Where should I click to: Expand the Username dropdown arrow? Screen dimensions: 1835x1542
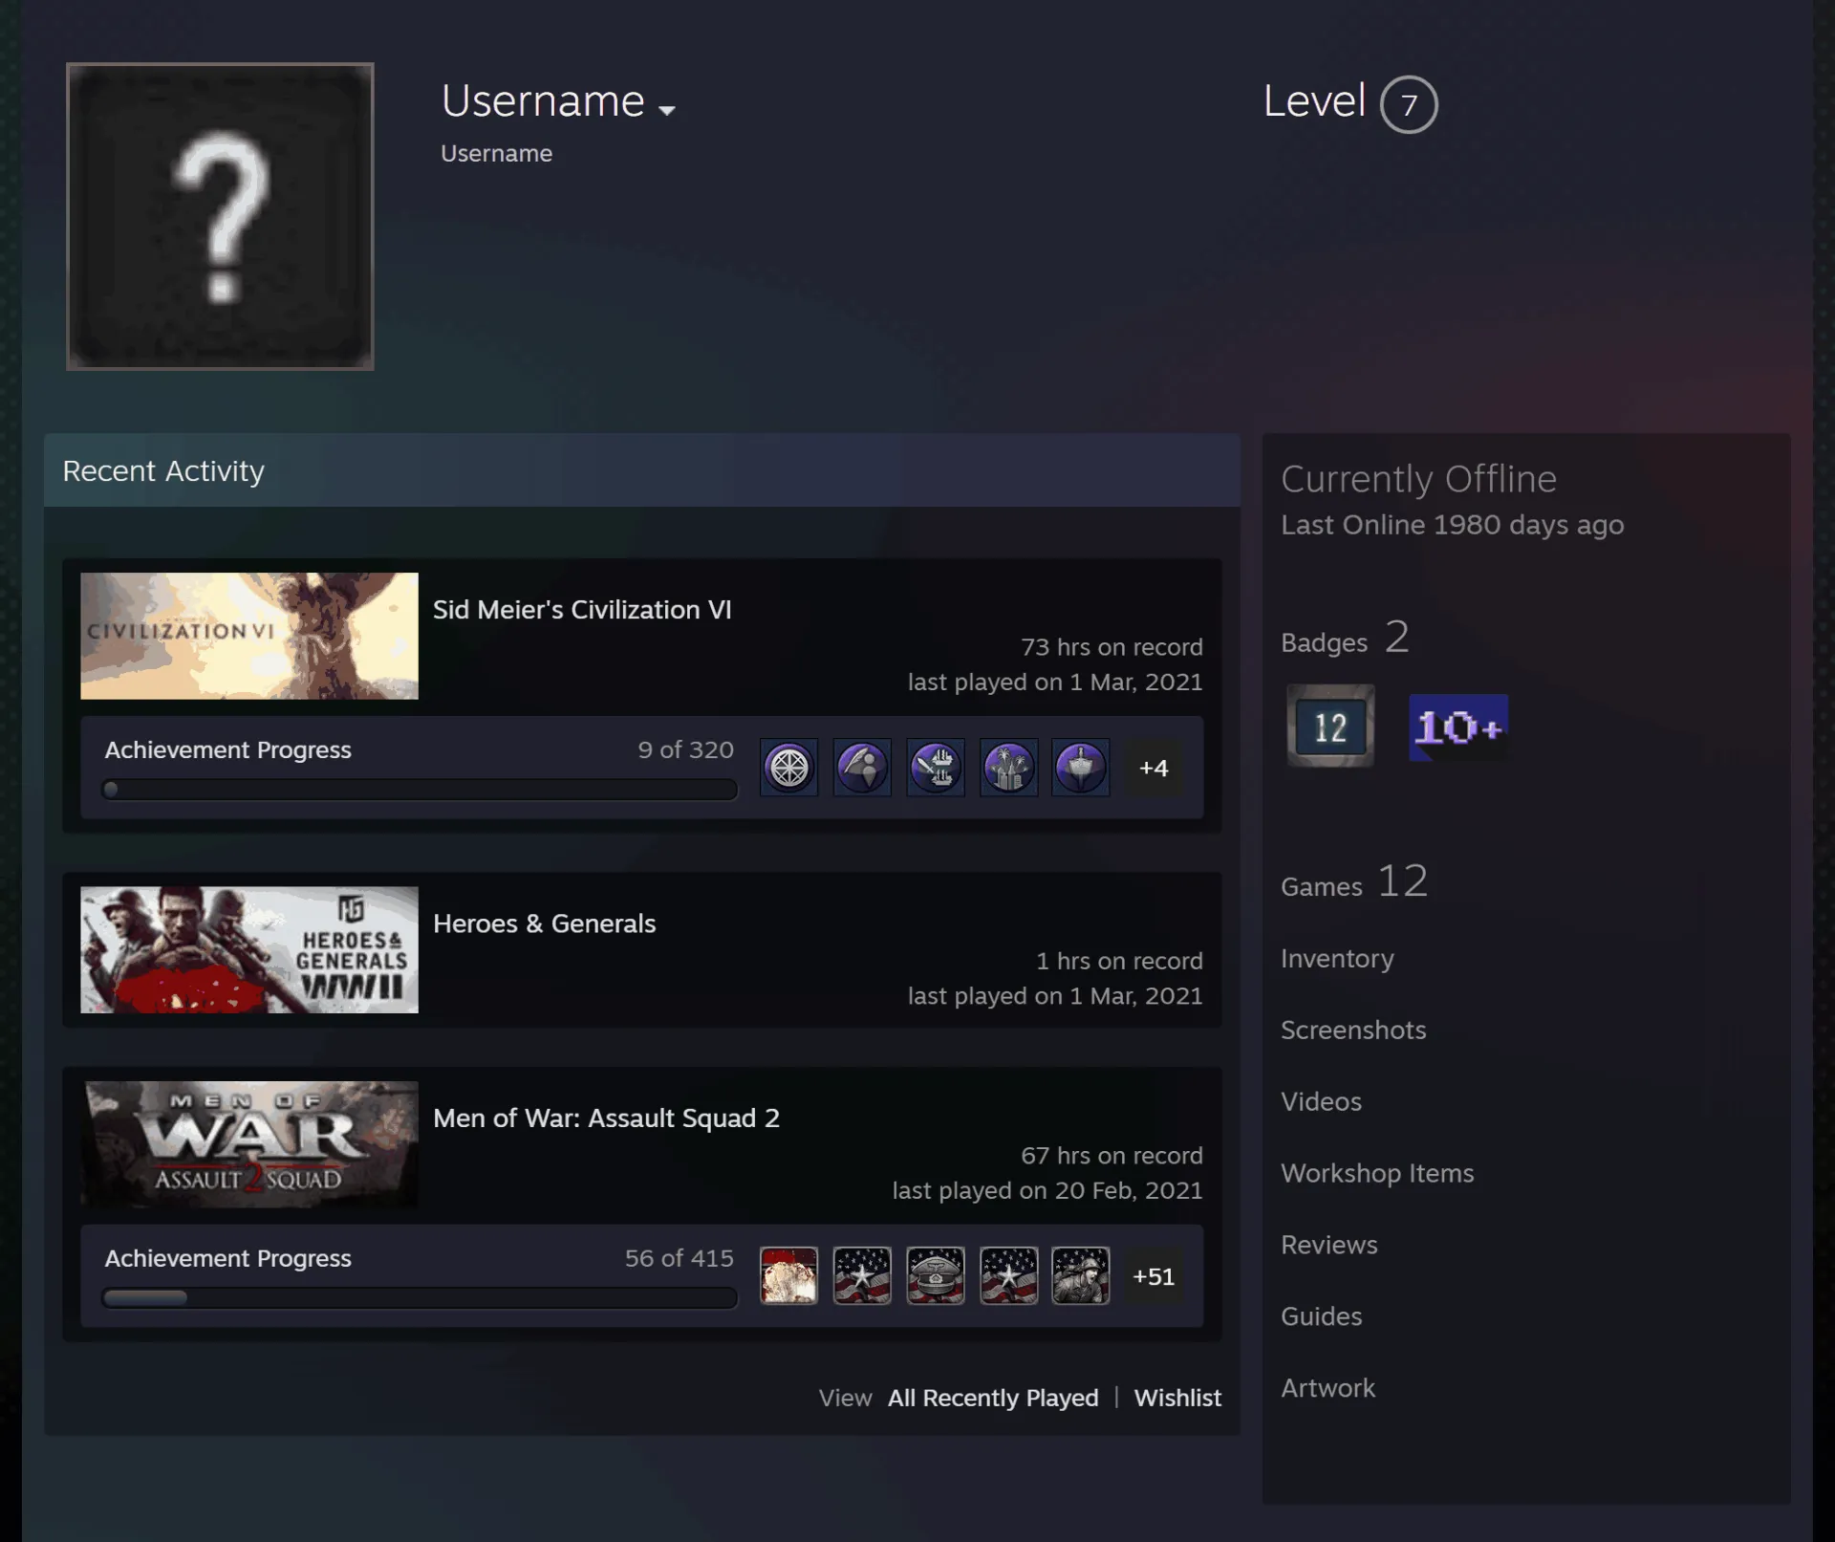point(667,110)
